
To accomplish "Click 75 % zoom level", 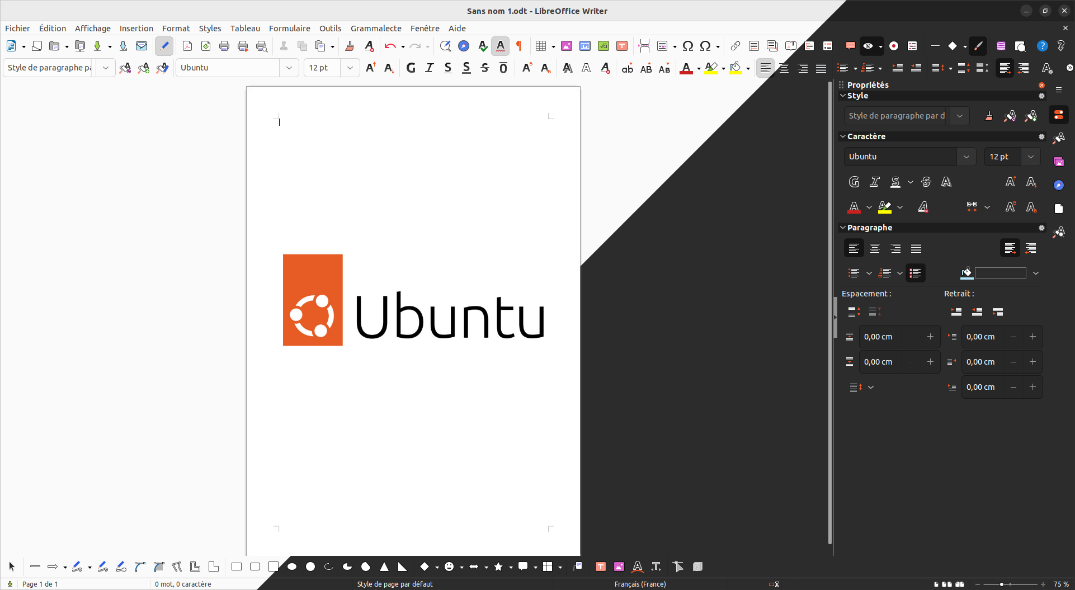I will tap(1061, 584).
